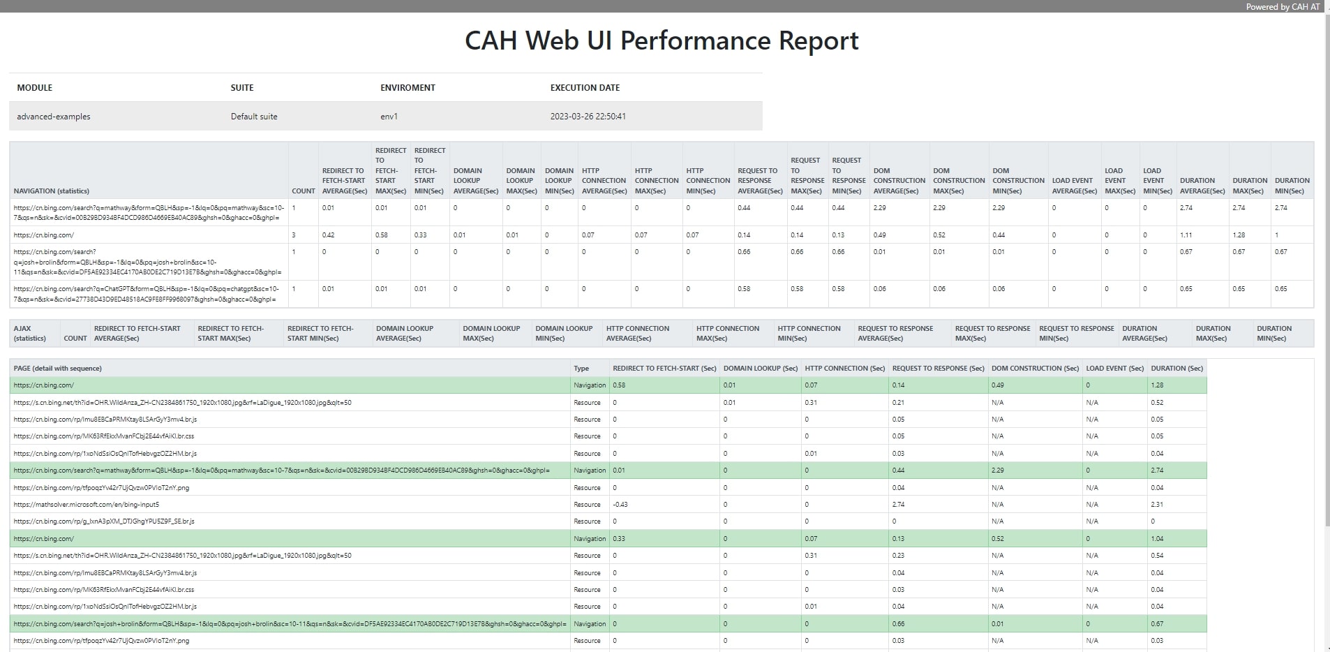
Task: Open the LaDigue_1920x1080.jpg resource link
Action: coord(181,402)
